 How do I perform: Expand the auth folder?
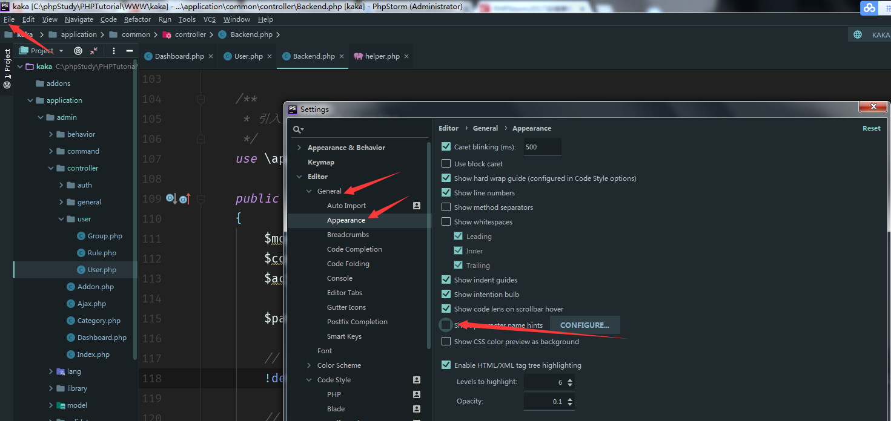pos(61,185)
